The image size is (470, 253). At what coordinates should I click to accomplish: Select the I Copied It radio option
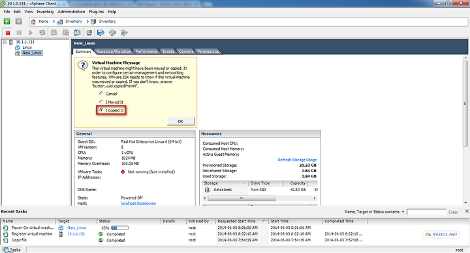101,110
